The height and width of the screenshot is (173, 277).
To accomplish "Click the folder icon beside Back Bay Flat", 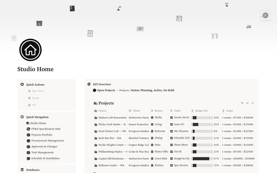I will coord(96,138).
